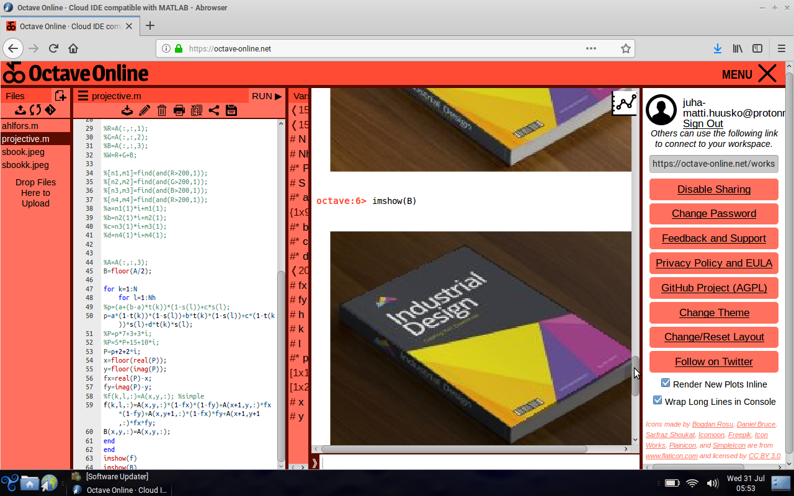Screen dimensions: 794x496
Task: Save projective.m with the floppy disk icon
Action: click(x=231, y=110)
